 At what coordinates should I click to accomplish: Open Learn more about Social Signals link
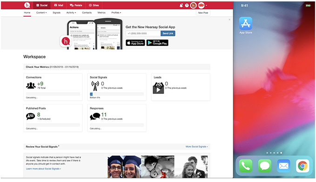click(43, 169)
